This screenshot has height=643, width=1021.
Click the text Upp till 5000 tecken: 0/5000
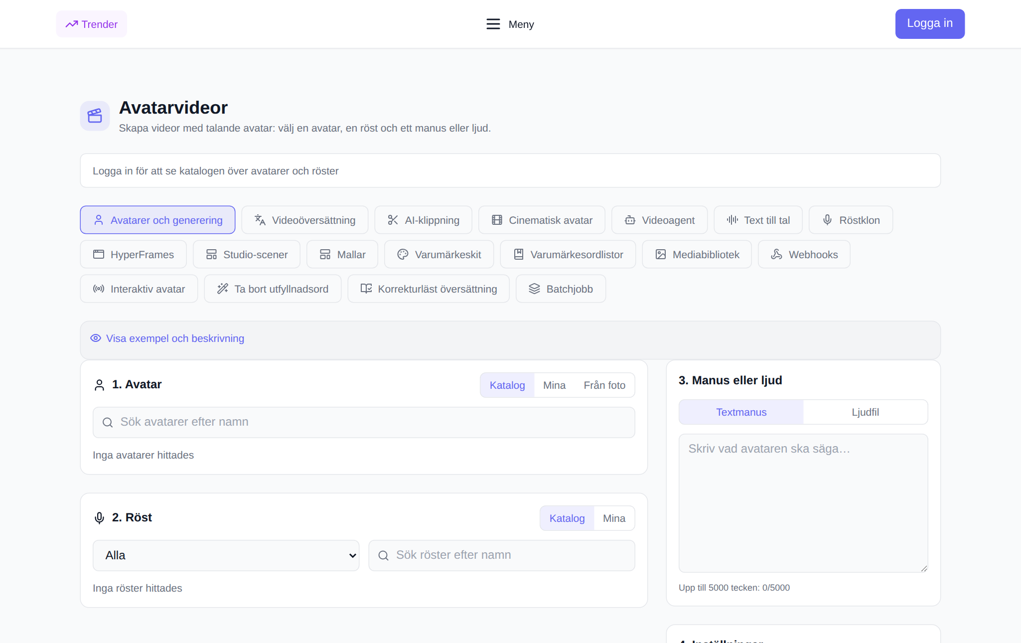tap(734, 587)
